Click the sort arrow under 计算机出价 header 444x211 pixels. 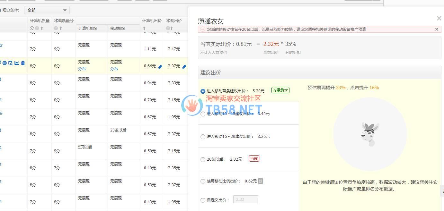(x=144, y=29)
